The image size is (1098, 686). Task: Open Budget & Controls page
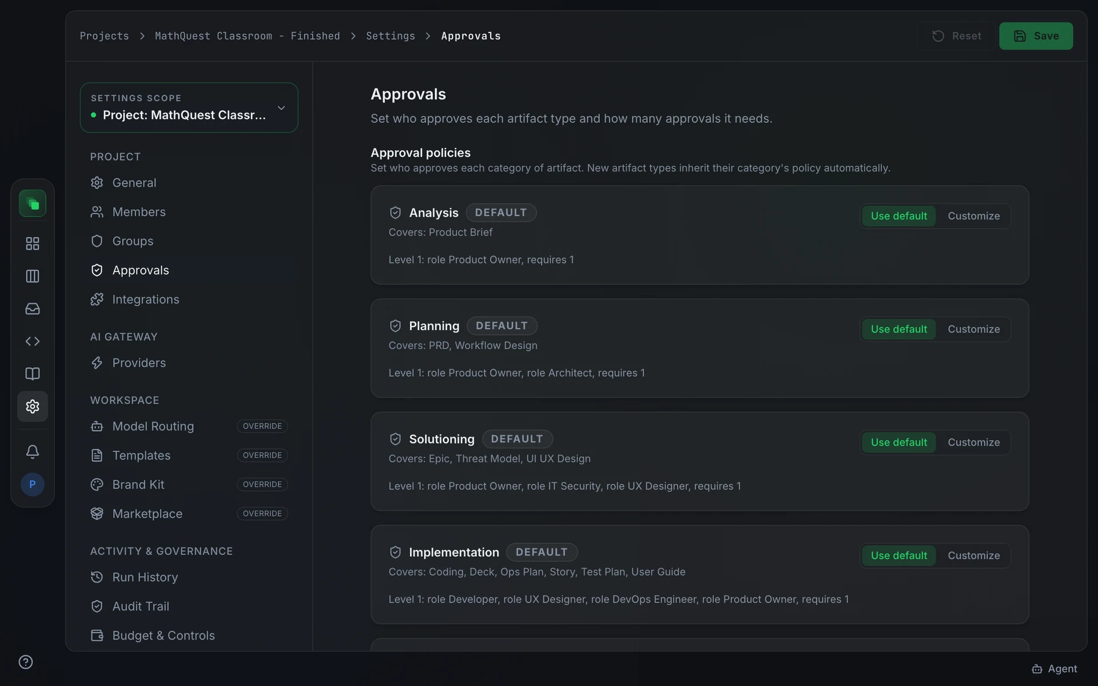pyautogui.click(x=189, y=635)
